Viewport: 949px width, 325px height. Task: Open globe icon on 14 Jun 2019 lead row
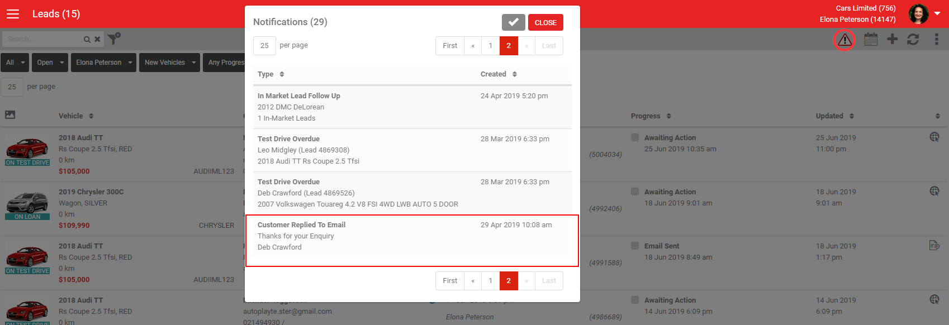[934, 299]
